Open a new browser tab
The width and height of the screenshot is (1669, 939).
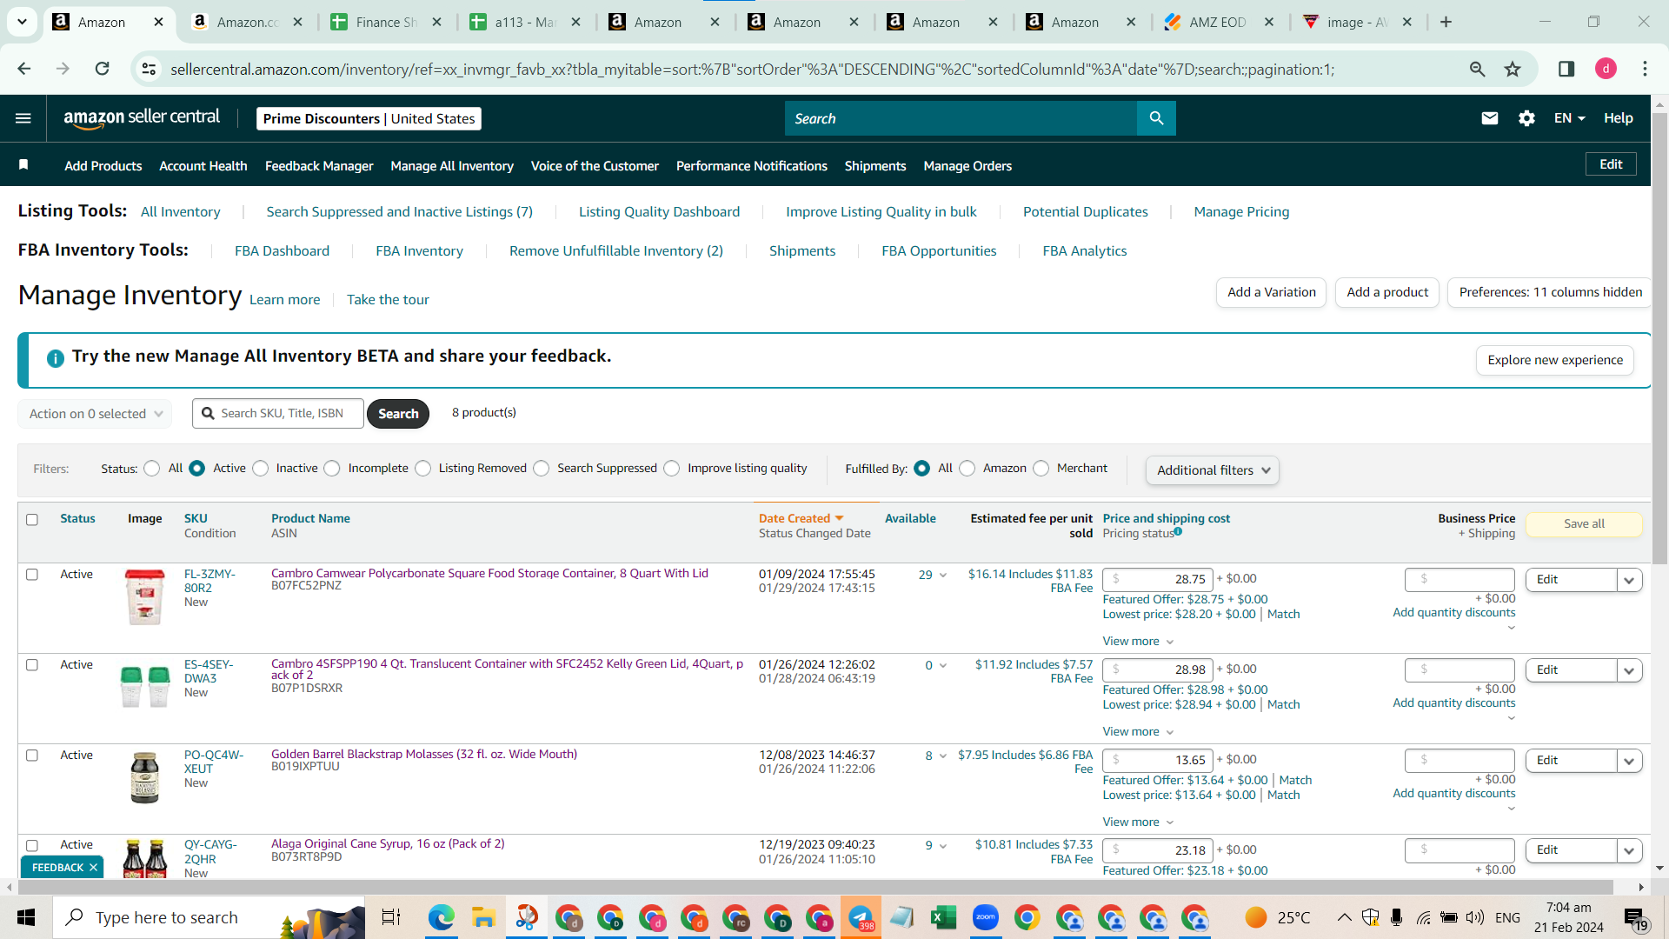click(x=1446, y=22)
